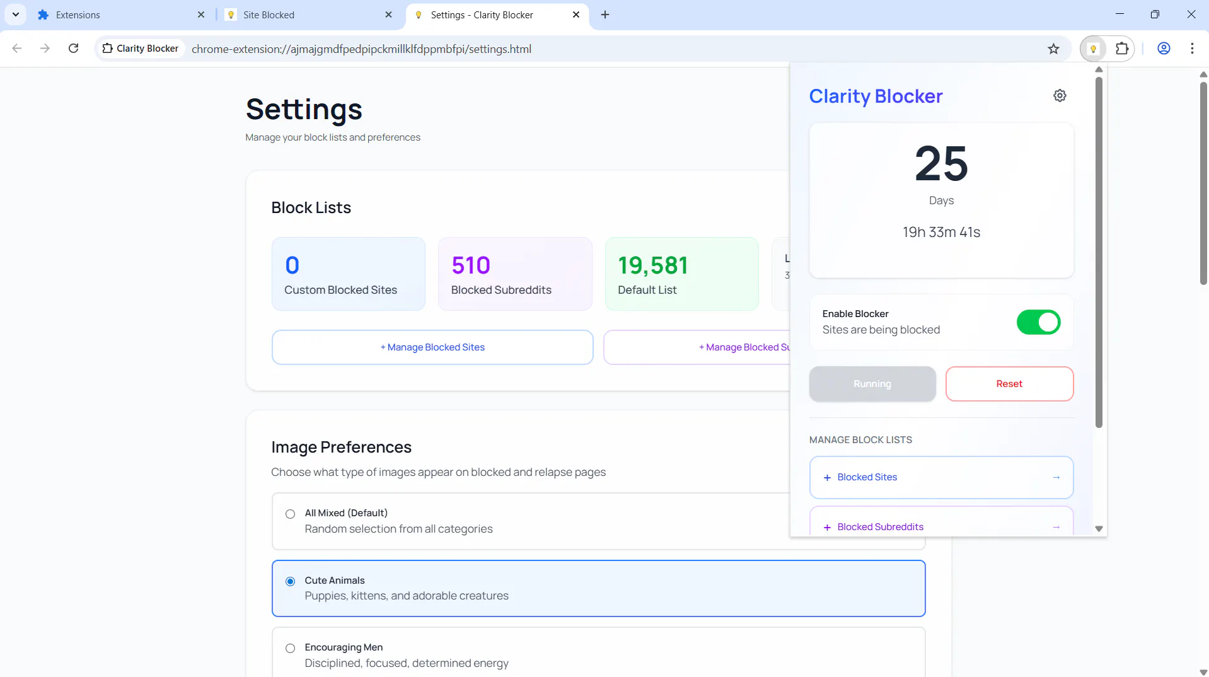The width and height of the screenshot is (1209, 677).
Task: Click the Clarity Blocker extension toolbar icon
Action: (x=1093, y=49)
